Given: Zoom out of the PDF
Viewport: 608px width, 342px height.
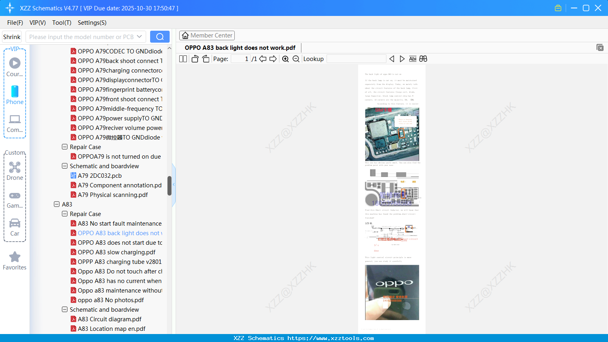Looking at the screenshot, I should pos(296,59).
